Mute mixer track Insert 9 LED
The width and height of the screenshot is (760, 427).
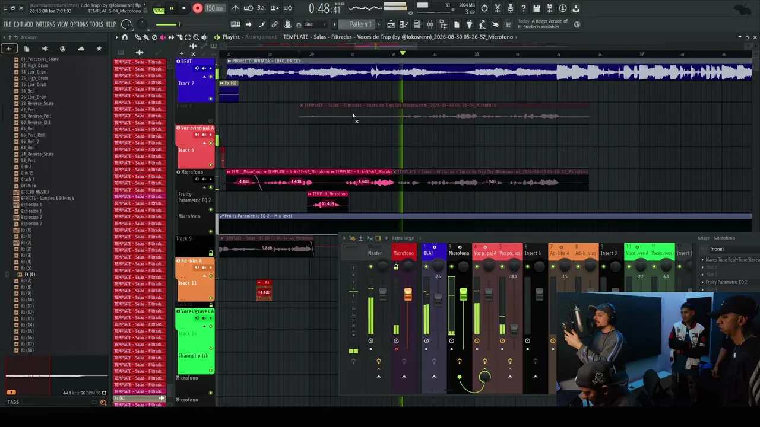(x=603, y=267)
